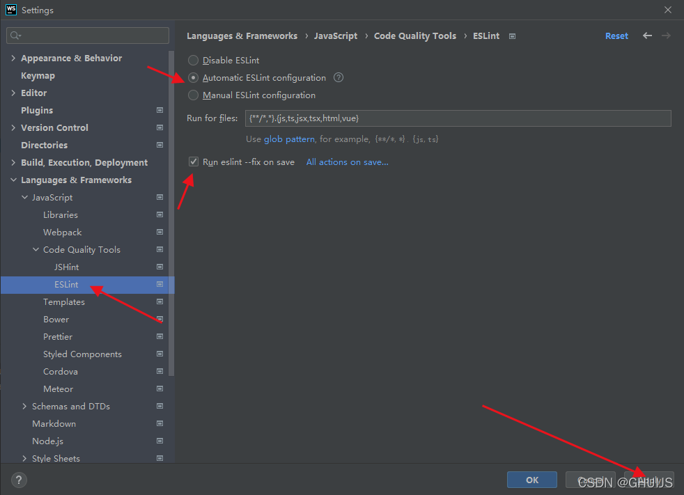This screenshot has height=495, width=684.
Task: Expand the Style Sheets tree item
Action: pos(24,458)
